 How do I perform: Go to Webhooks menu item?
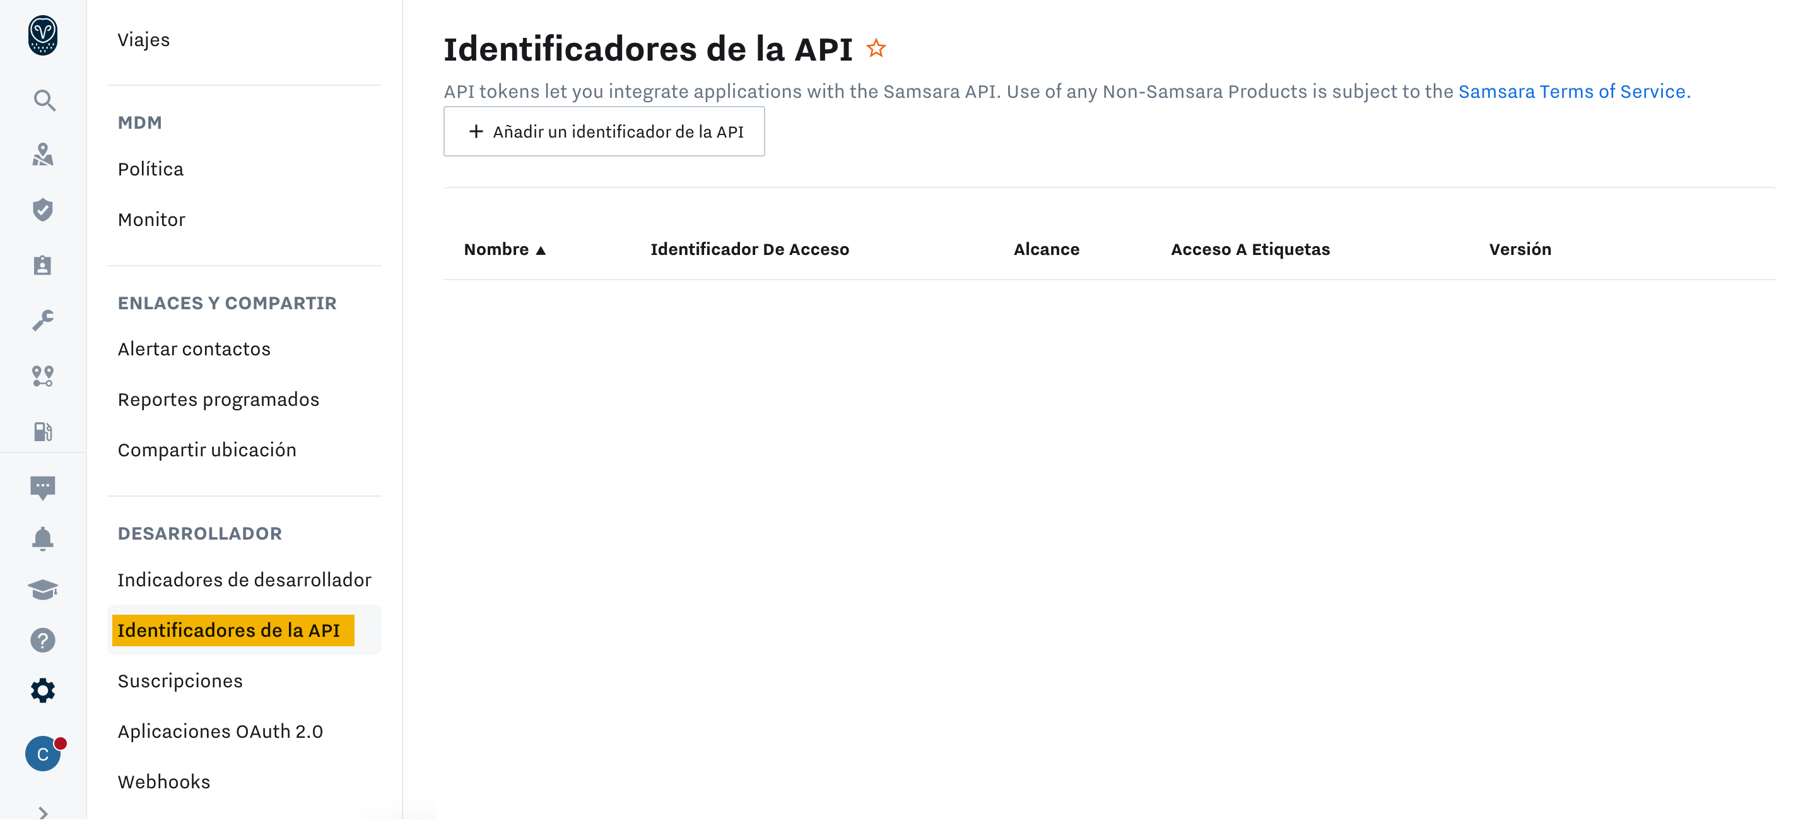point(164,782)
